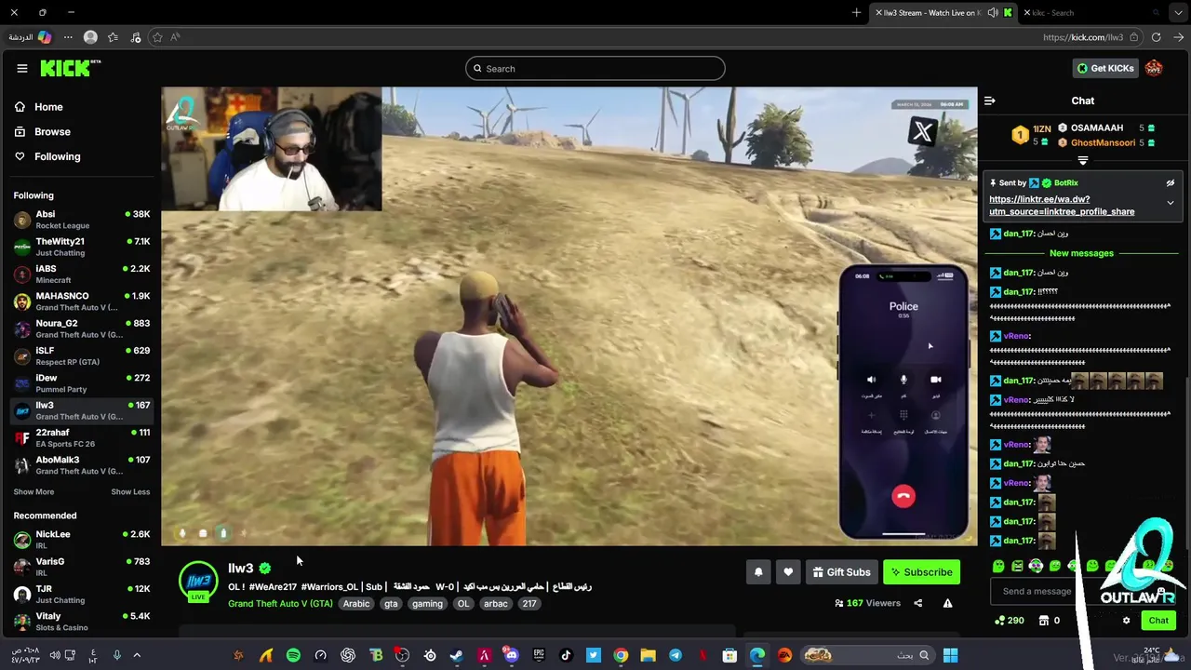
Task: Click Show Less in Following list
Action: click(x=130, y=491)
